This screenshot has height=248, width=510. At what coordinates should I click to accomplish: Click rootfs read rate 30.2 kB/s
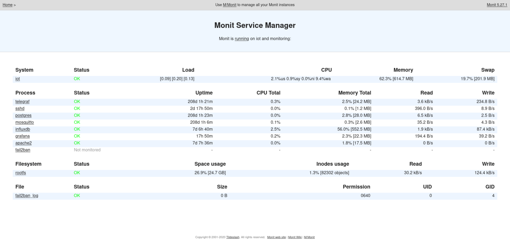pyautogui.click(x=413, y=173)
